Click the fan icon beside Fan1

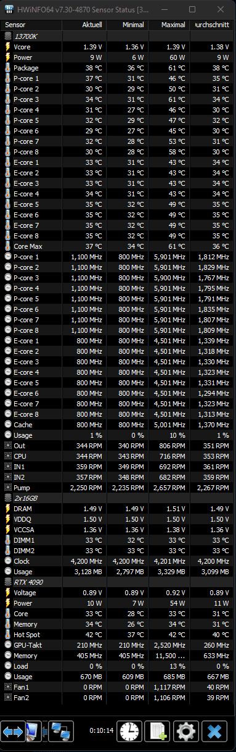coord(7,687)
